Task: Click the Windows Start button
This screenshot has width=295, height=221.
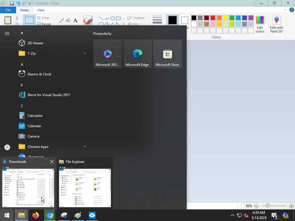Action: (7, 215)
